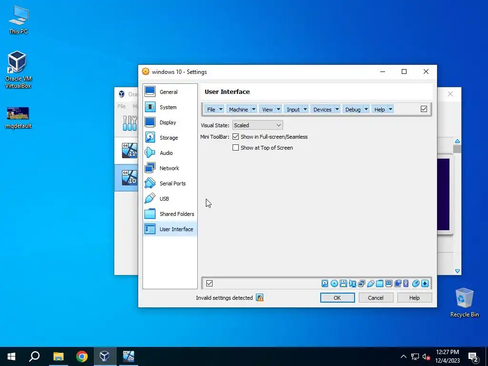
Task: Click the network status bar icon
Action: pos(361,283)
